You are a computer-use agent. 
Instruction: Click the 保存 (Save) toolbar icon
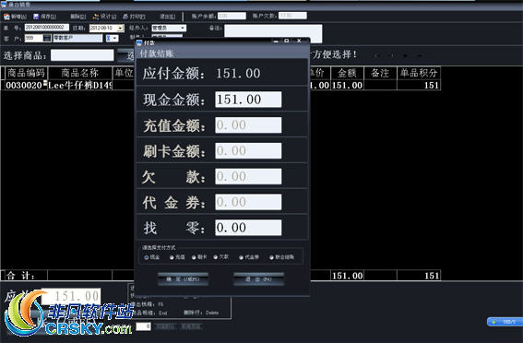[x=36, y=17]
